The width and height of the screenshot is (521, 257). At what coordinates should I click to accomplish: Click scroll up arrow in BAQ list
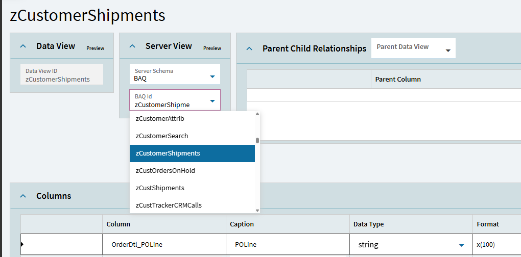pyautogui.click(x=257, y=114)
